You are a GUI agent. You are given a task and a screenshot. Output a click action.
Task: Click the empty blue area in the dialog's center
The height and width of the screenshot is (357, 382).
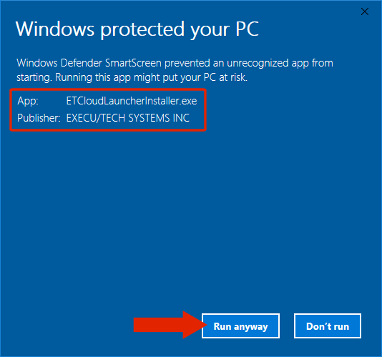click(x=191, y=207)
